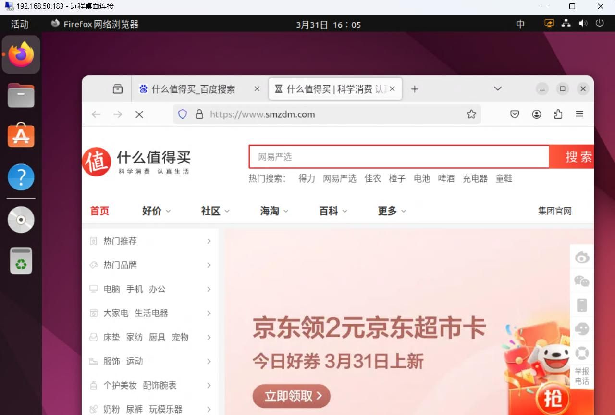Click the WeChat icon in right sidebar
This screenshot has height=415, width=615.
582,281
